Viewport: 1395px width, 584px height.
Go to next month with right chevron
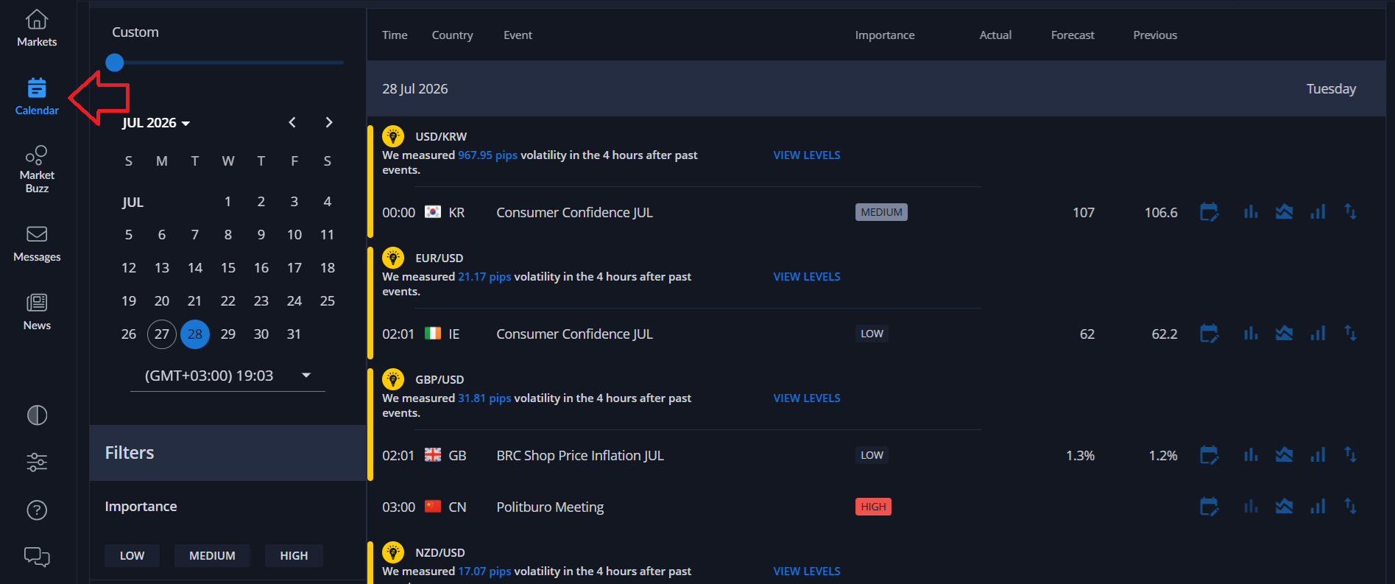(329, 122)
